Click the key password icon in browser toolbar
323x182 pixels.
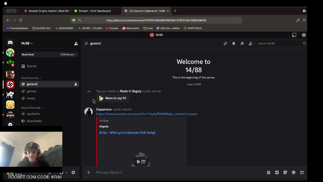pyautogui.click(x=298, y=20)
